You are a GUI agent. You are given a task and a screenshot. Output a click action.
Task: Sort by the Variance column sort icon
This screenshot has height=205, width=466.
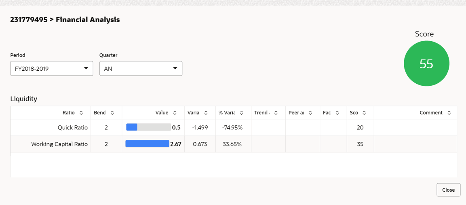coord(206,113)
